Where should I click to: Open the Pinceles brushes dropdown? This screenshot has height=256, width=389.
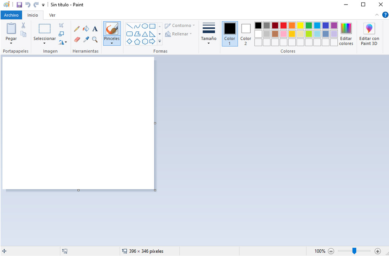[112, 43]
